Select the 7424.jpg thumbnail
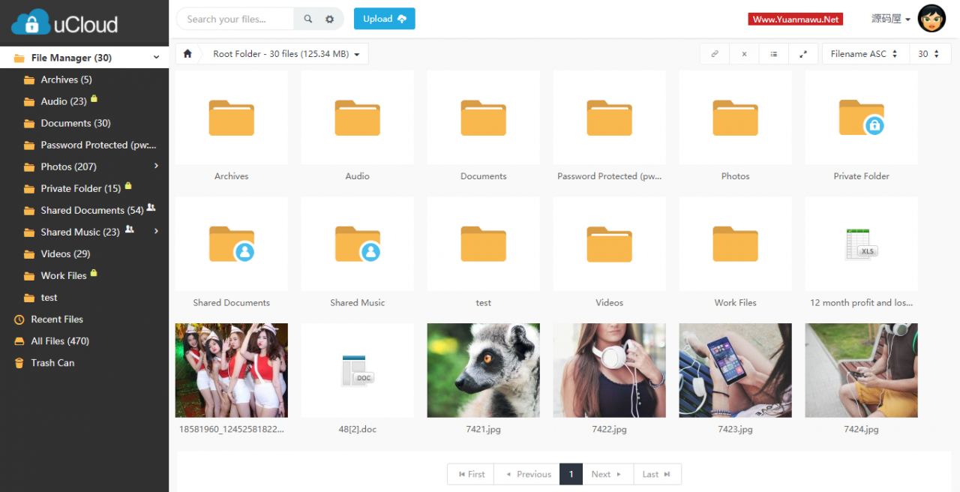This screenshot has width=960, height=492. pyautogui.click(x=861, y=370)
